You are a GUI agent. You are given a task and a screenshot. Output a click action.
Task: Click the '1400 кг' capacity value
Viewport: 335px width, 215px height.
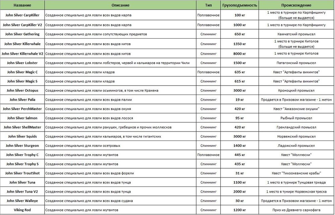[x=240, y=146]
